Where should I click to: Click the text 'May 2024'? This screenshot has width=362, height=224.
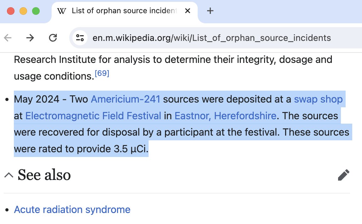[x=37, y=99]
